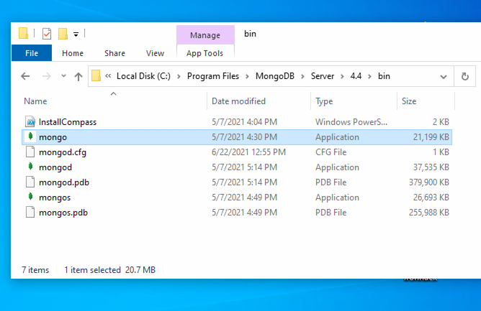The width and height of the screenshot is (481, 311).
Task: Refresh the folder using the refresh icon
Action: coord(465,76)
